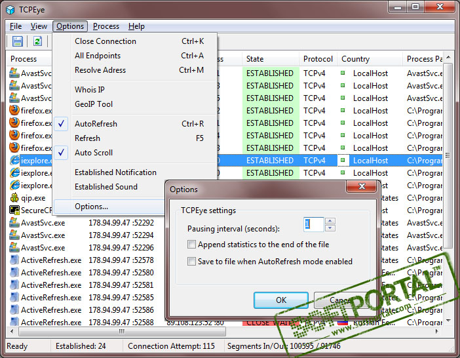Select the SecureCRT process icon
Image resolution: width=460 pixels, height=358 pixels.
tap(14, 210)
